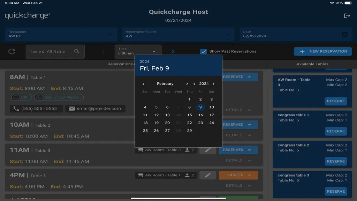
Task: Click the next month arrow after February
Action: coord(187,84)
